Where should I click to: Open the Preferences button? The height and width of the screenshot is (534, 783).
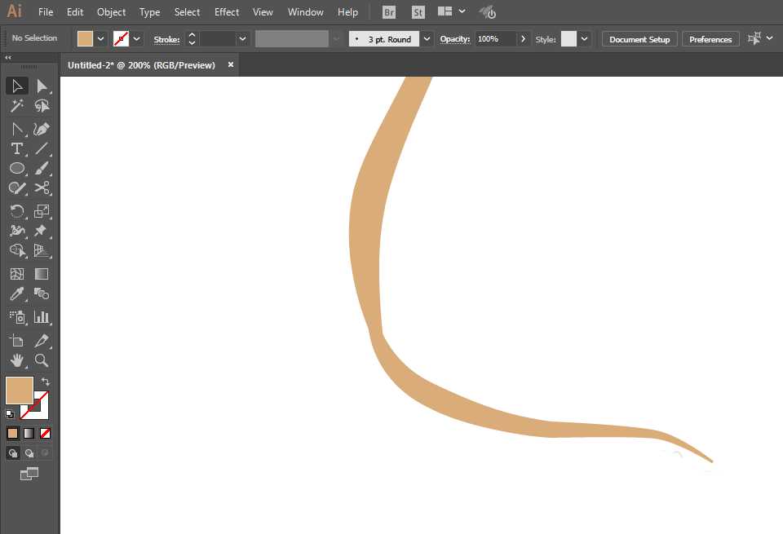coord(710,39)
